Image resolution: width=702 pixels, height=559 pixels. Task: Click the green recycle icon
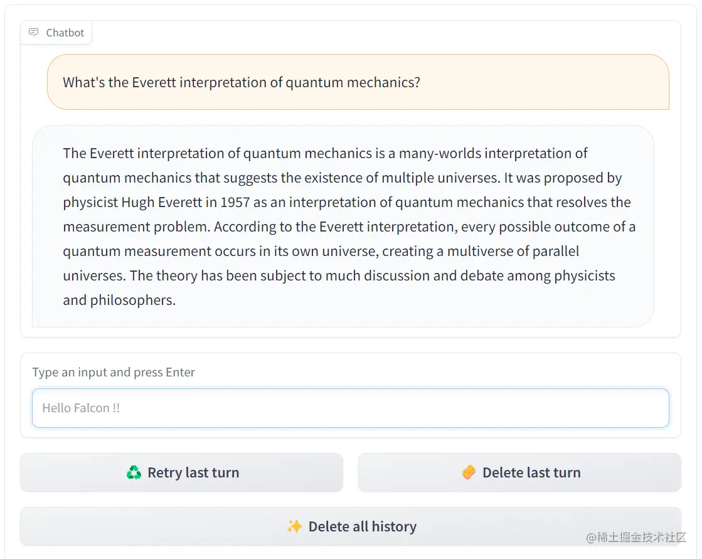134,472
